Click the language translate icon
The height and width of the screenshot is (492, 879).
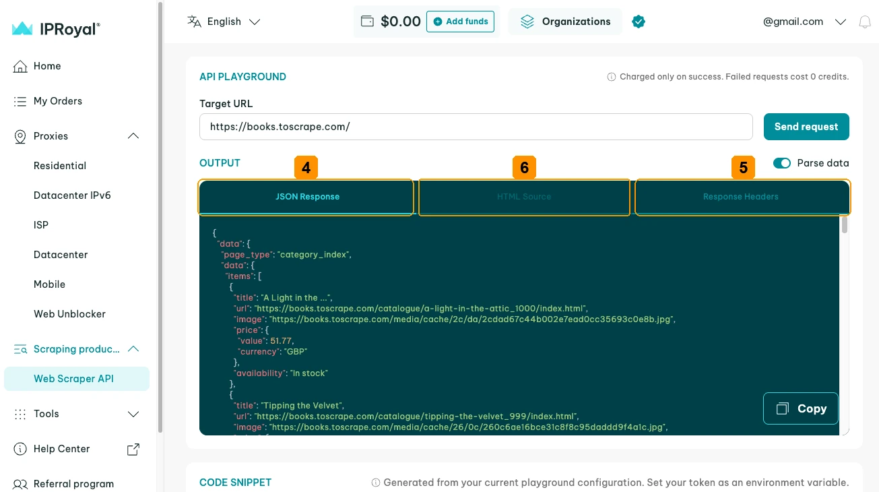pos(195,22)
